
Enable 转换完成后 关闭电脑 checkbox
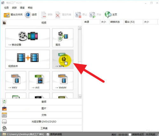point(130,134)
